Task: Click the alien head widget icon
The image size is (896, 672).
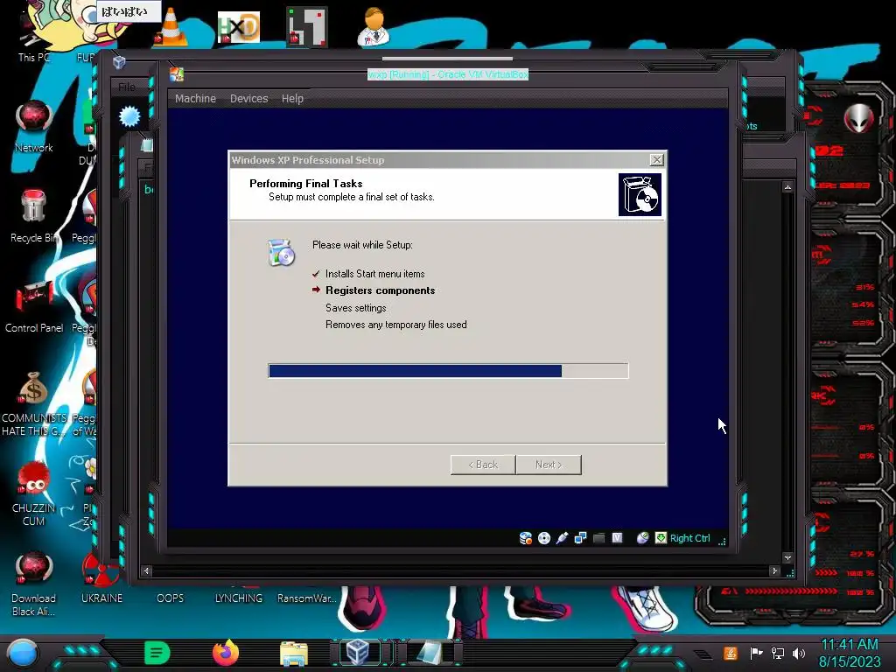Action: 859,118
